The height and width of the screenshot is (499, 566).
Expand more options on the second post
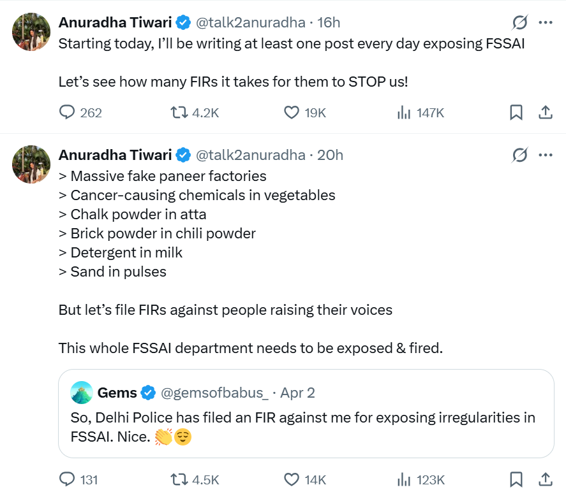point(546,155)
